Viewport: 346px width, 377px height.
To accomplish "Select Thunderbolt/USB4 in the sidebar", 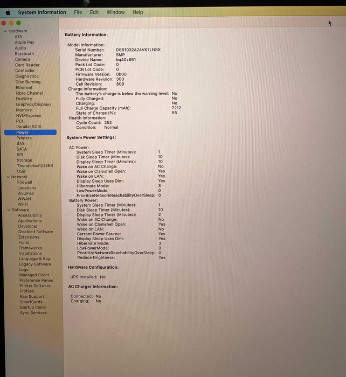I will tap(35, 166).
